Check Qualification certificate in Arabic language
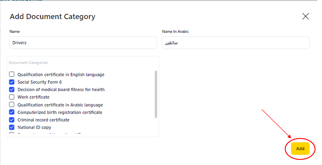 click(12, 105)
